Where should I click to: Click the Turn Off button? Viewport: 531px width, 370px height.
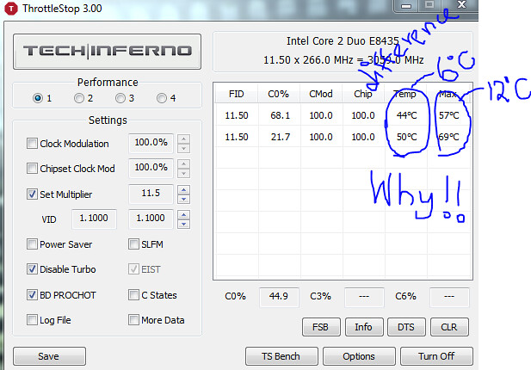(x=436, y=356)
